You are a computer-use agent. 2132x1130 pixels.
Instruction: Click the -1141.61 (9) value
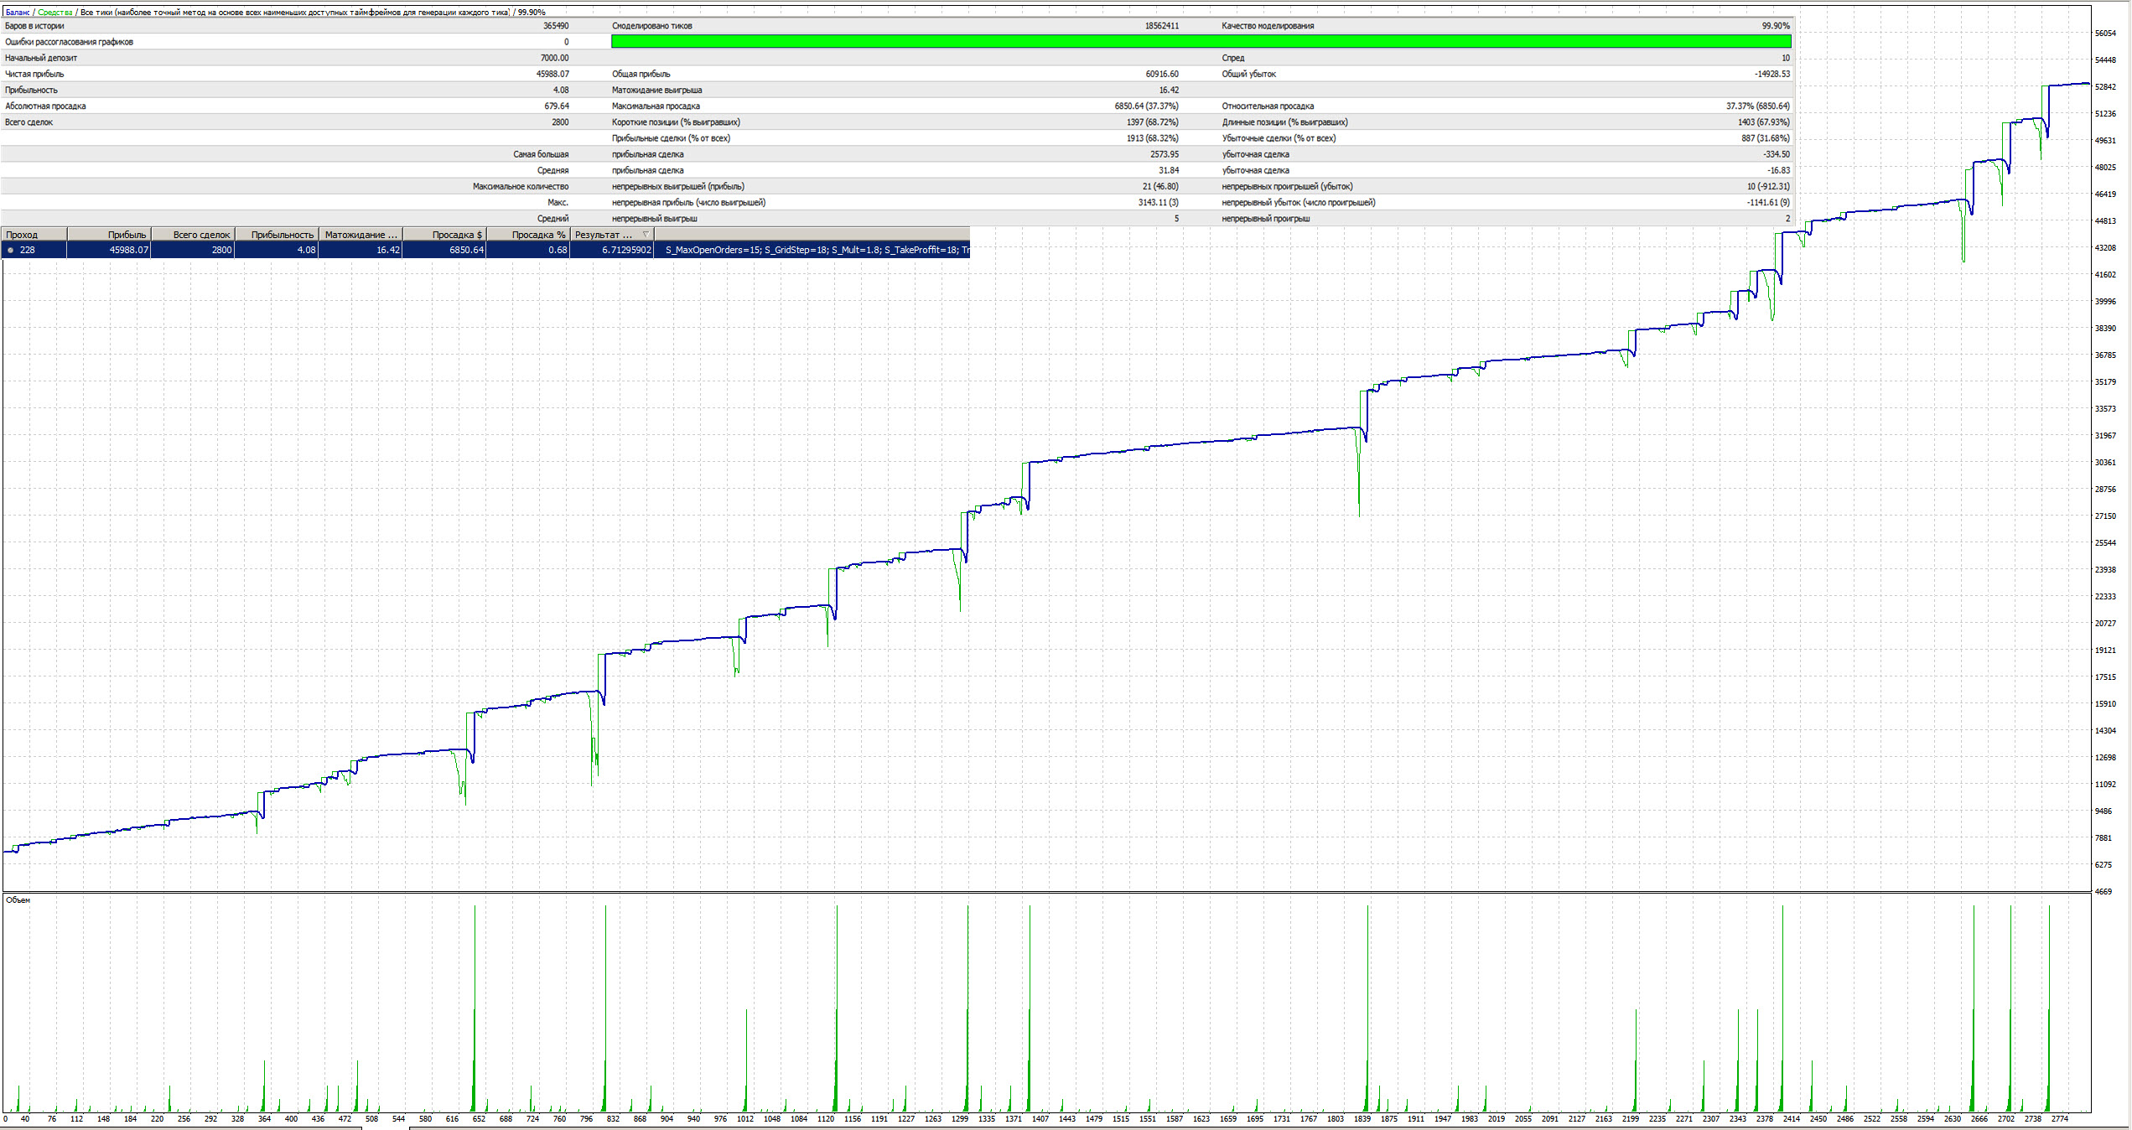click(1768, 202)
